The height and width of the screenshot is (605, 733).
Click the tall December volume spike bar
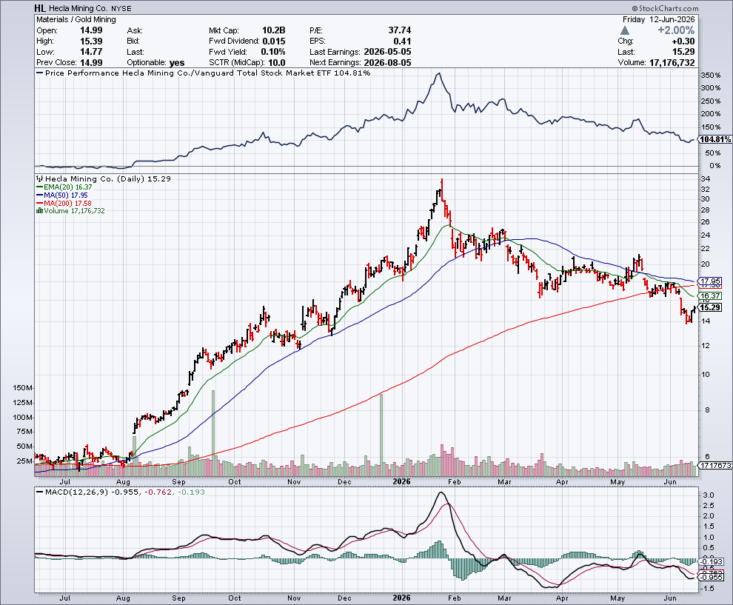pyautogui.click(x=381, y=435)
